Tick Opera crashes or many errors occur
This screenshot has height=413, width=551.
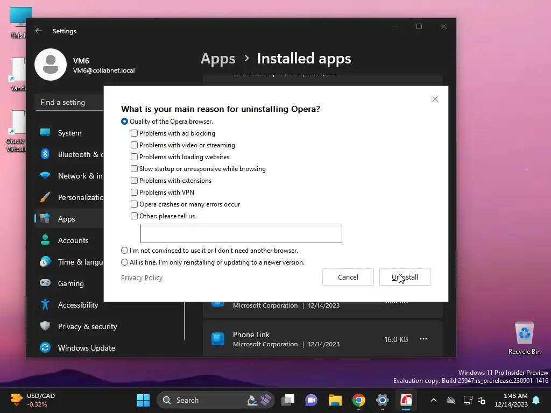coord(134,204)
